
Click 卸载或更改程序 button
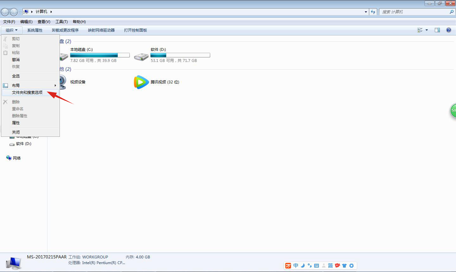[65, 30]
